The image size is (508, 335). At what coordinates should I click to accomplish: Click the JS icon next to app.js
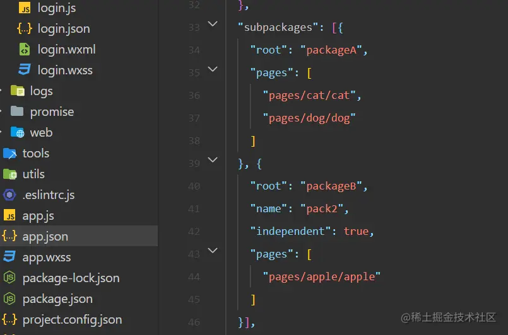pyautogui.click(x=9, y=215)
